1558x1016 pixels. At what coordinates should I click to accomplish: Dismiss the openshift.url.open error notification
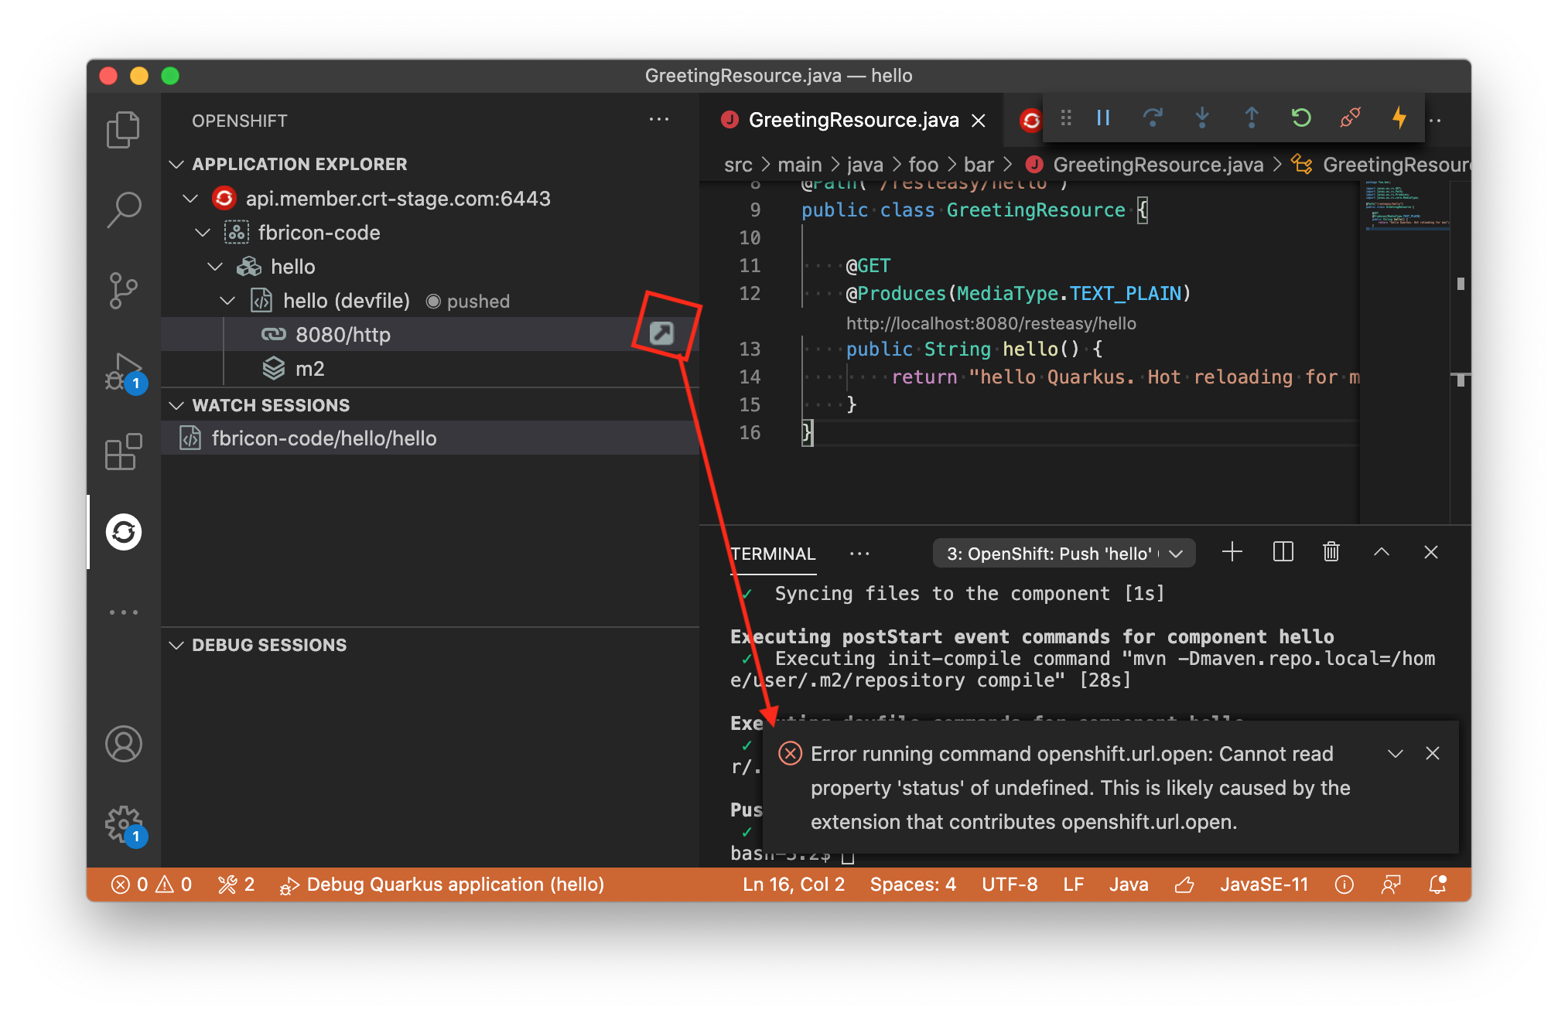click(x=1433, y=753)
